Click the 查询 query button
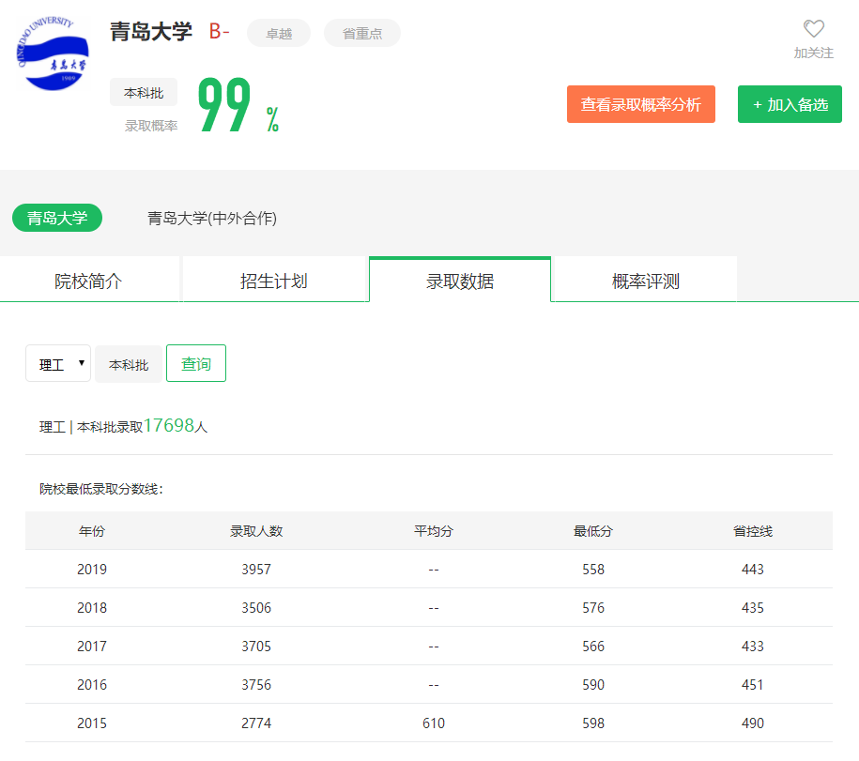 pyautogui.click(x=196, y=363)
